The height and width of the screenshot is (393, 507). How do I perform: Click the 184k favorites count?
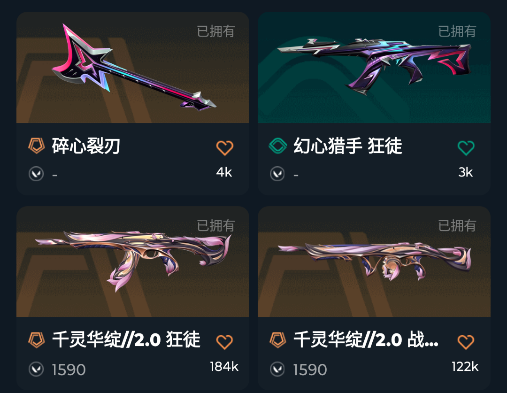tap(224, 367)
